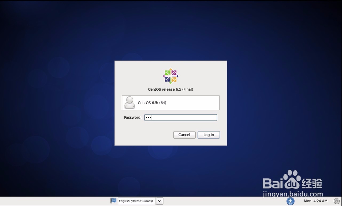Cancel the login attempt

pyautogui.click(x=184, y=135)
